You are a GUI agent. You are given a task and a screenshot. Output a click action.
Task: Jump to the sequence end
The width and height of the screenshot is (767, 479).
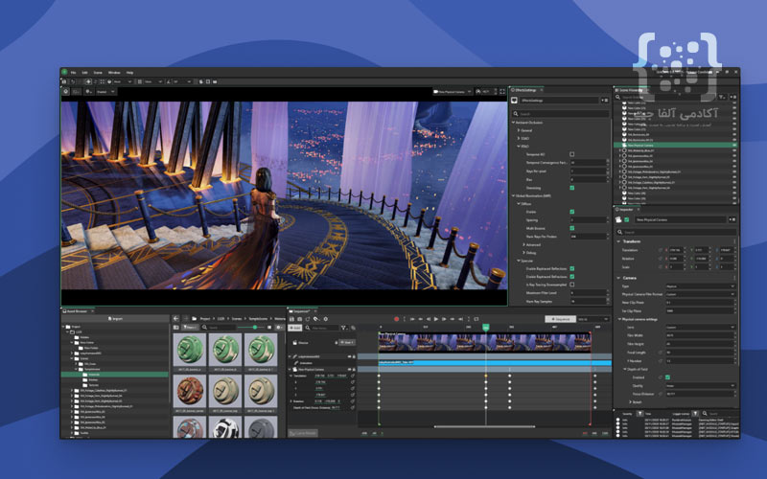coord(460,319)
